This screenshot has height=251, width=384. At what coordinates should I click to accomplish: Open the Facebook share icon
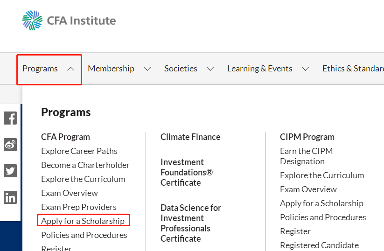tap(10, 118)
